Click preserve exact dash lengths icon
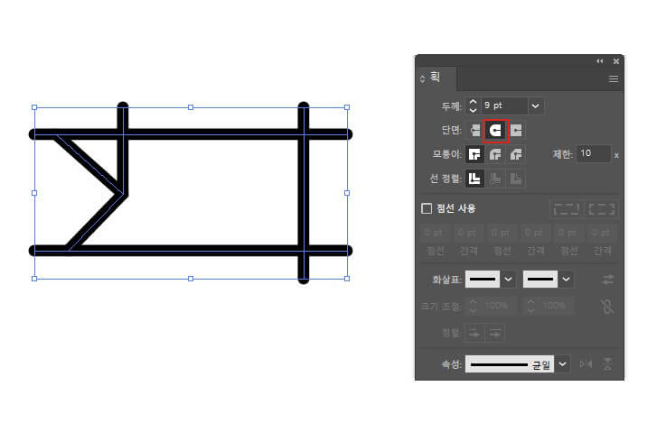Image resolution: width=666 pixels, height=441 pixels. pyautogui.click(x=567, y=209)
